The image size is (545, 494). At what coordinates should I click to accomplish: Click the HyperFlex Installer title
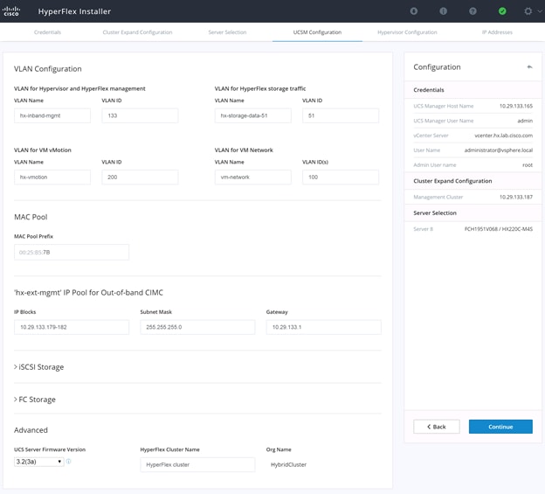74,11
